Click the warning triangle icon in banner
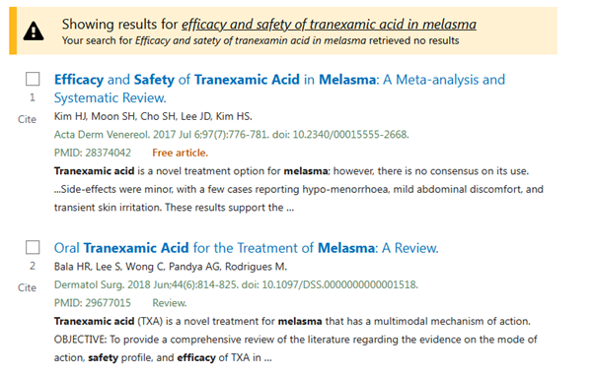594x374 pixels. [34, 31]
